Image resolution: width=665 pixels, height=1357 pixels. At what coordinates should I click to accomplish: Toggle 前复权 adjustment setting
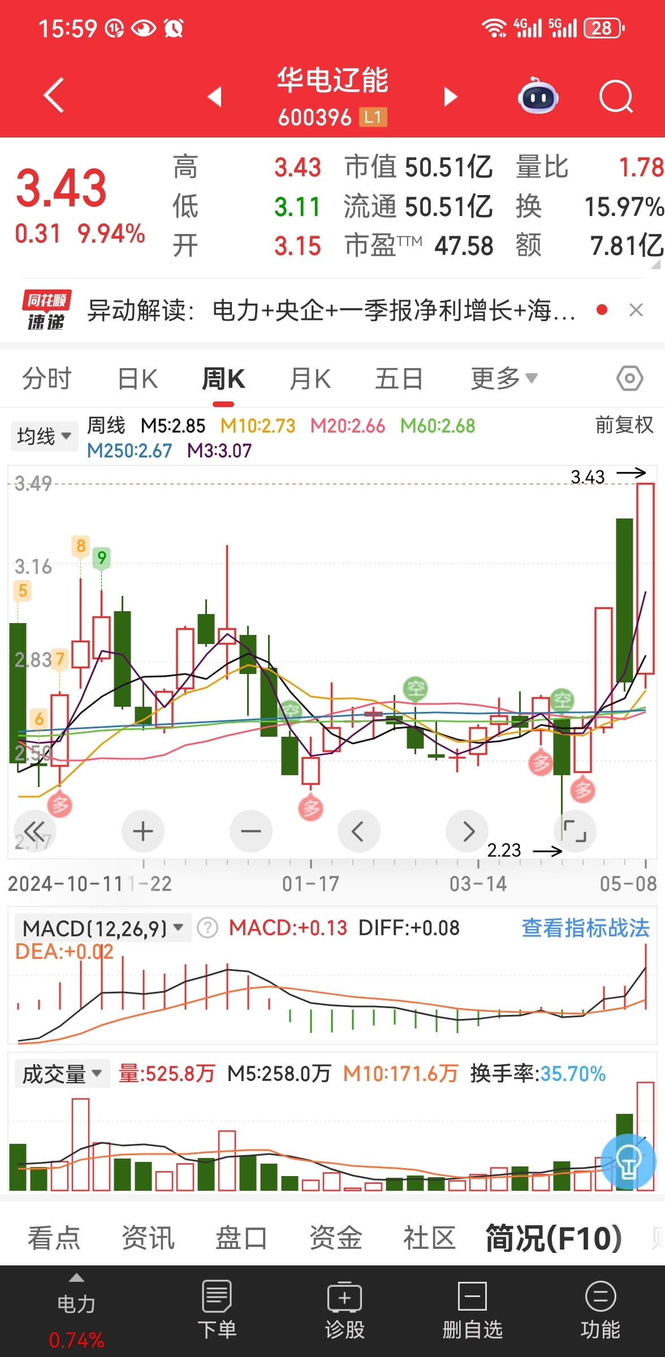(624, 425)
